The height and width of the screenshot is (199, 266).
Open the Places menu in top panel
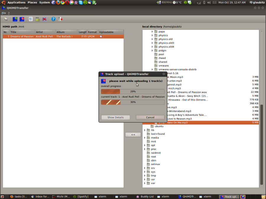coord(32,2)
